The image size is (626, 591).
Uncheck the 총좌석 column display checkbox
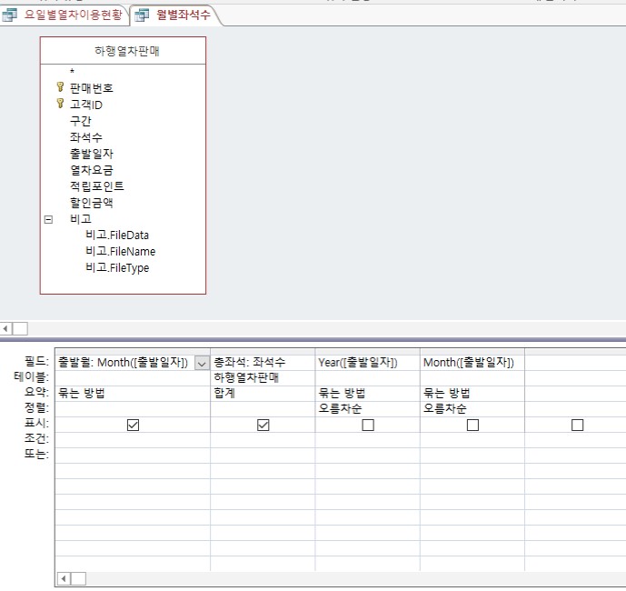click(x=263, y=425)
